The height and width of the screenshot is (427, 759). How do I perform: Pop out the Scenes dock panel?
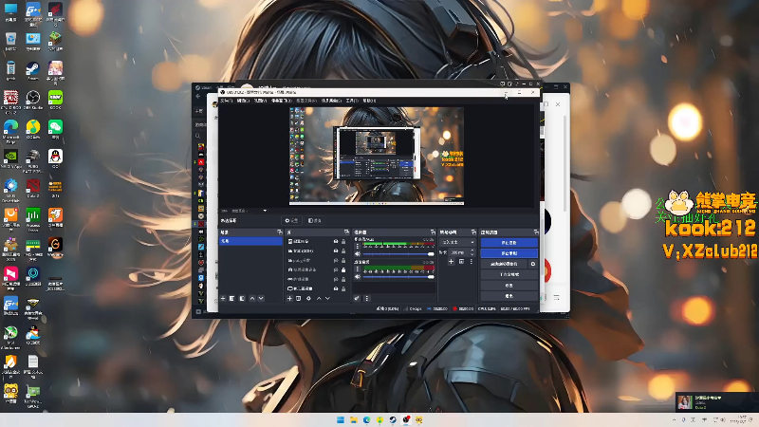click(279, 232)
